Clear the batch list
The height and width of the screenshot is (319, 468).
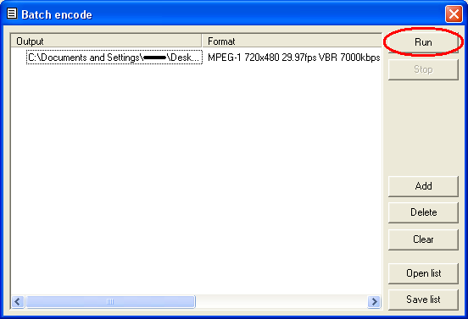(423, 239)
